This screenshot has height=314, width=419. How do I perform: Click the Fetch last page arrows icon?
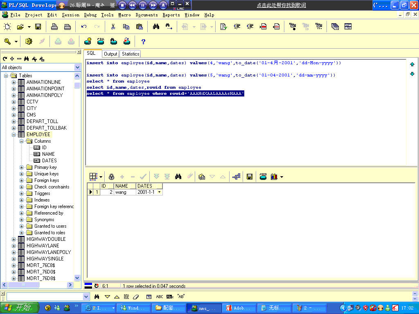167,177
